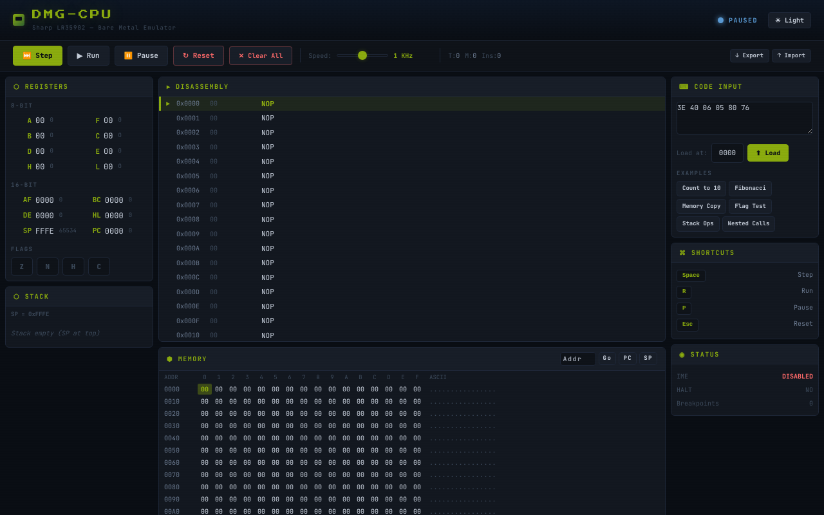The height and width of the screenshot is (515, 824).
Task: Click the Space shortcut key
Action: pyautogui.click(x=691, y=276)
